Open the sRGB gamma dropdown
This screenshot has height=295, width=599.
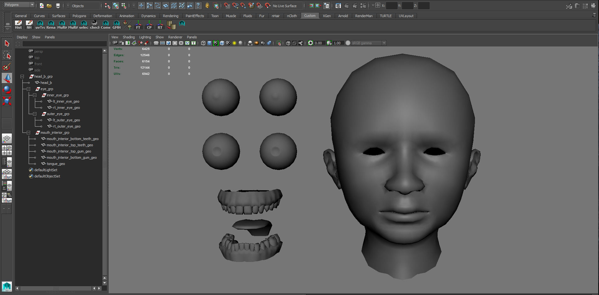click(x=369, y=43)
